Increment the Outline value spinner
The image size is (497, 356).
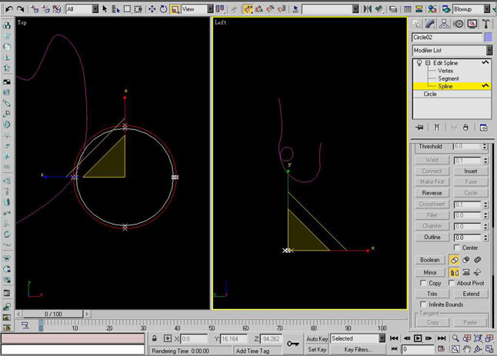(x=485, y=235)
